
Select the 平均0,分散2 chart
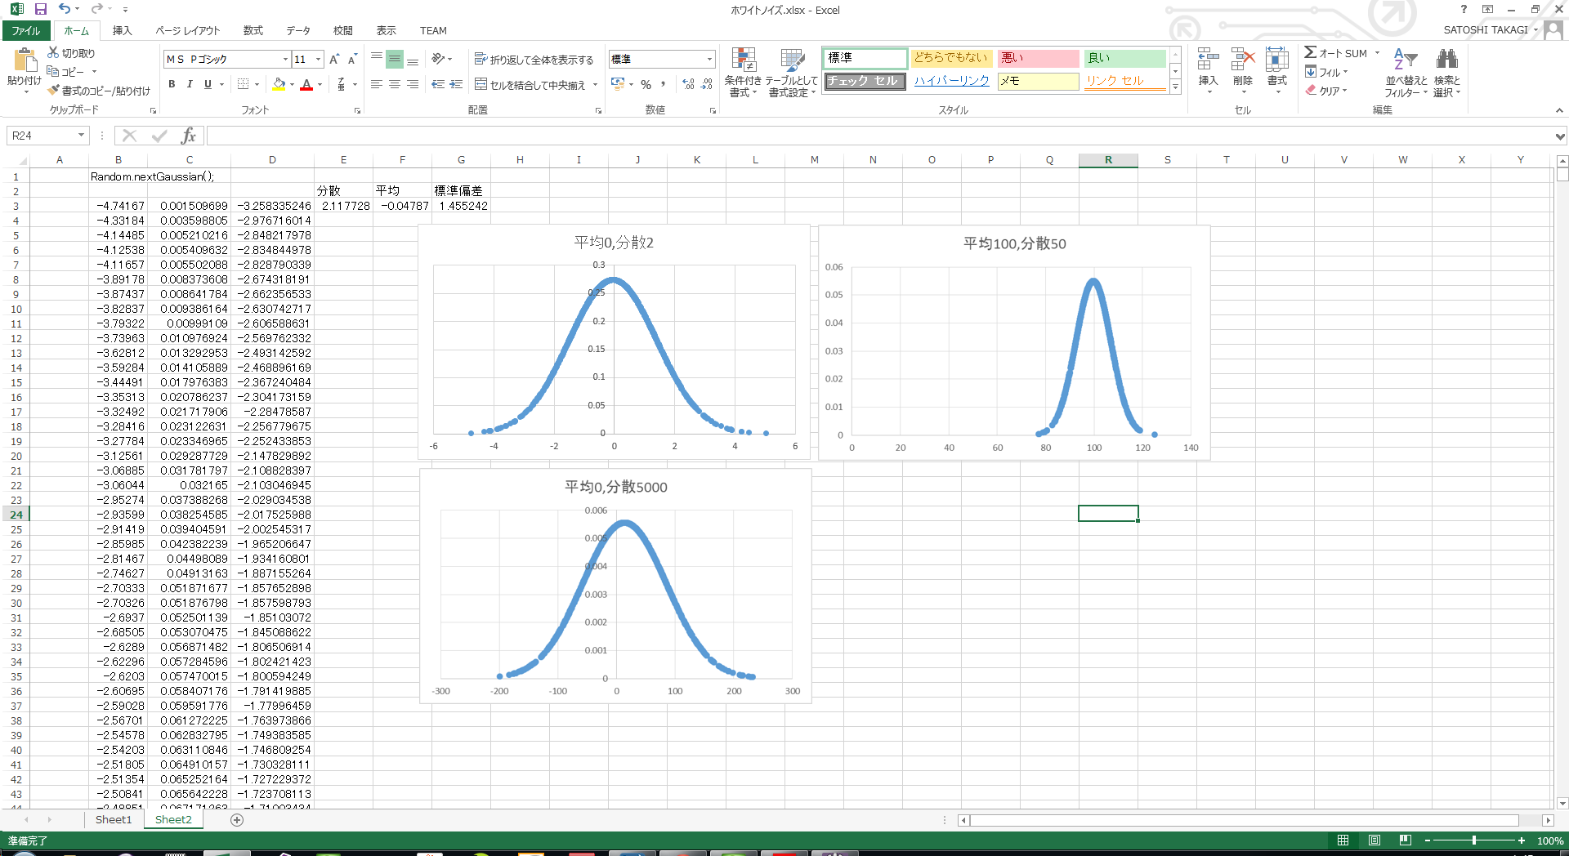[614, 342]
